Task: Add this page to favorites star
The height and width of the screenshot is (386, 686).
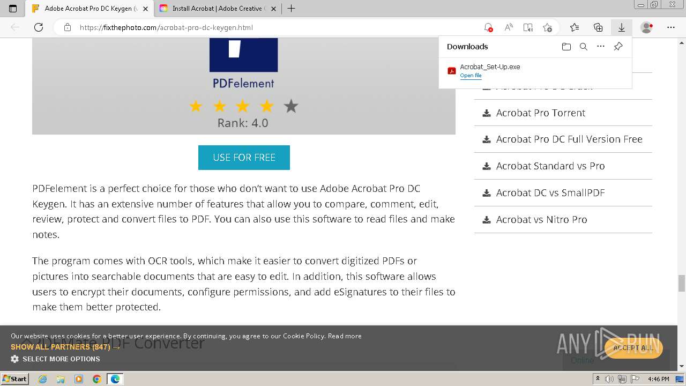Action: [x=547, y=27]
